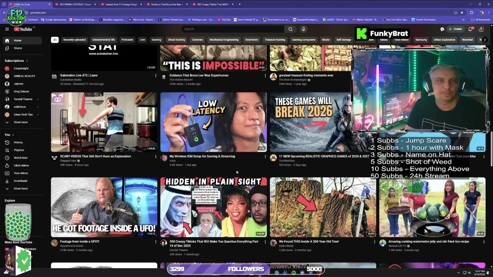Select the All filter chip
The height and width of the screenshot is (277, 493).
(55, 40)
